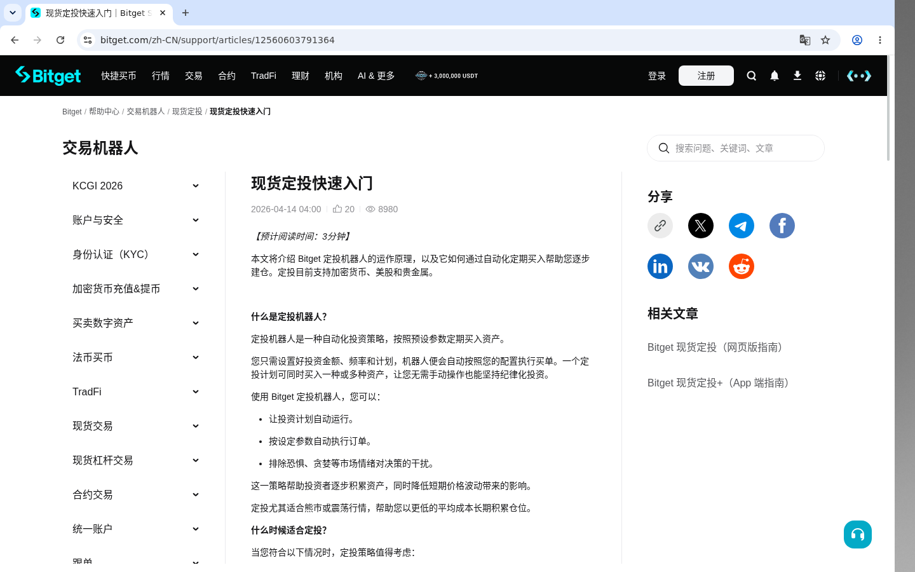915x572 pixels.
Task: Share article on Facebook
Action: click(782, 226)
